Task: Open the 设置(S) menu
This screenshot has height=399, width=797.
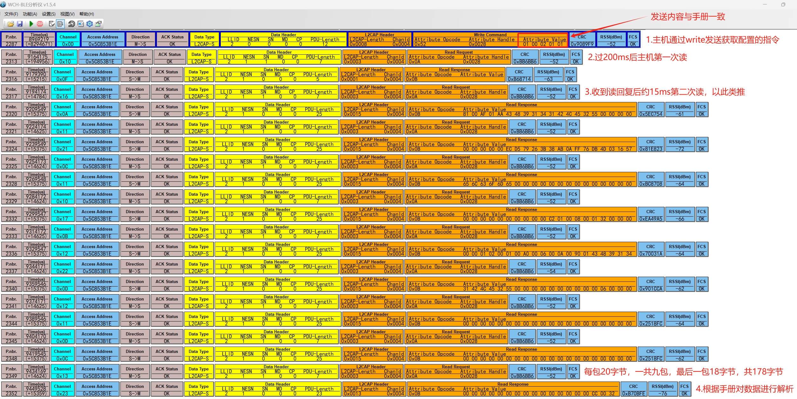Action: [x=49, y=14]
